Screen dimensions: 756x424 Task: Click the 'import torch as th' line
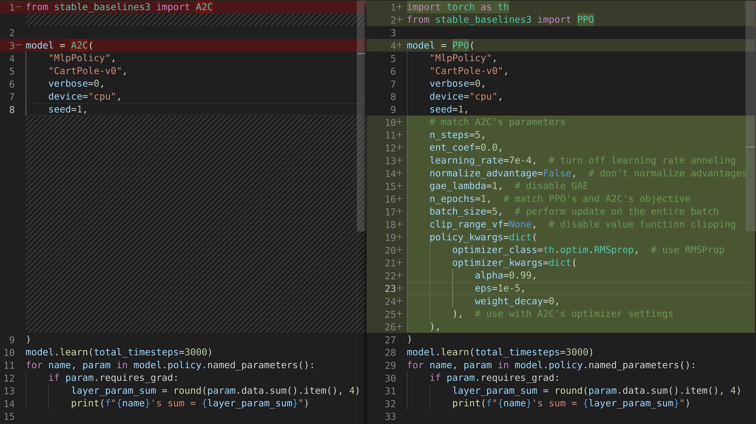457,7
